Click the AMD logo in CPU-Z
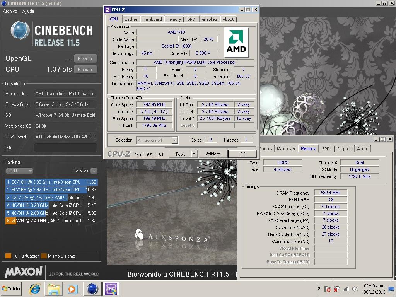Screen dimensions: 396x297 pyautogui.click(x=236, y=42)
